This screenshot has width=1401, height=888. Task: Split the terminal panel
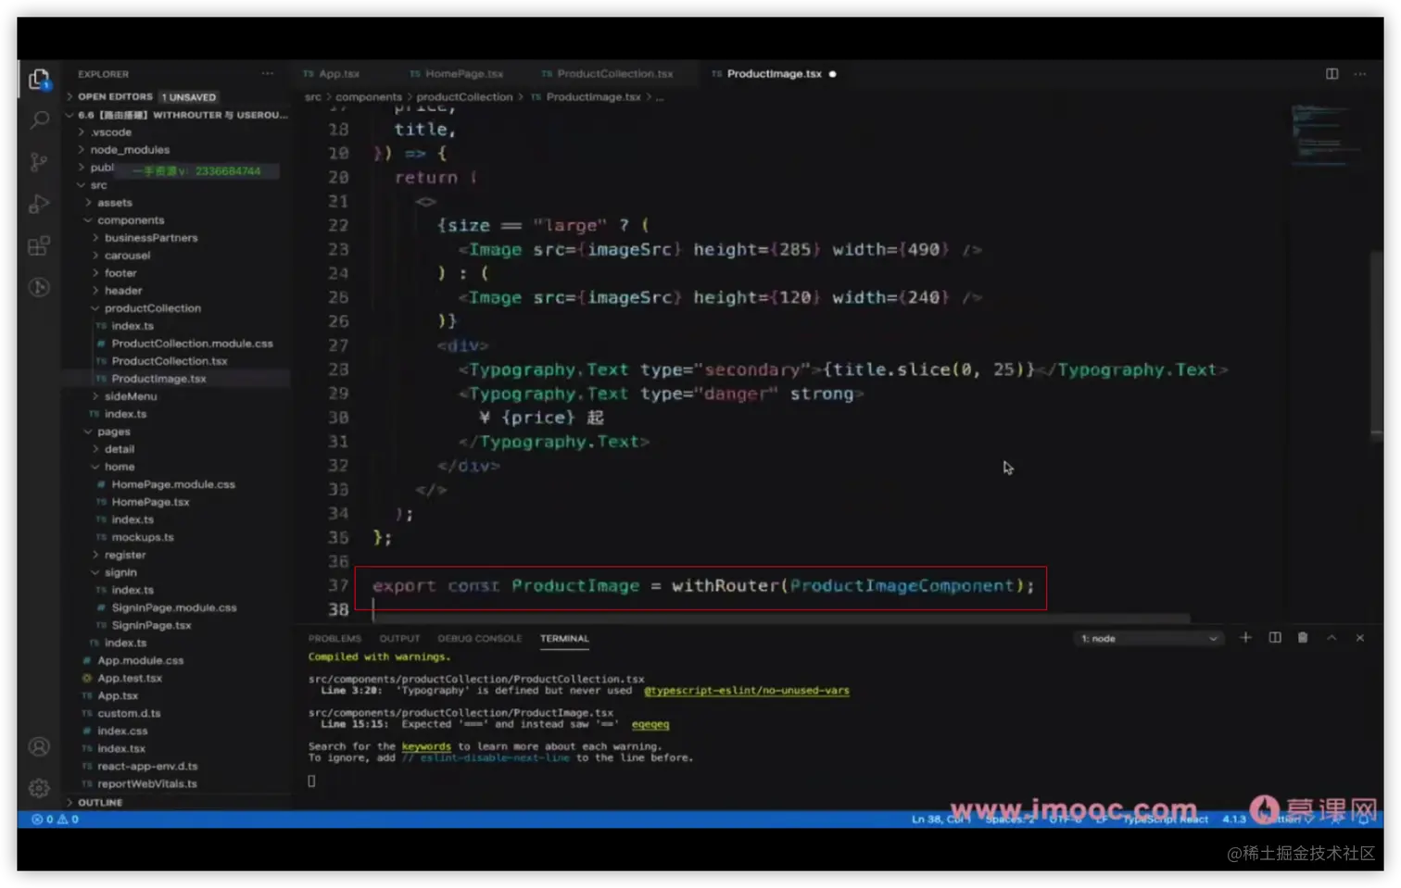(x=1275, y=638)
